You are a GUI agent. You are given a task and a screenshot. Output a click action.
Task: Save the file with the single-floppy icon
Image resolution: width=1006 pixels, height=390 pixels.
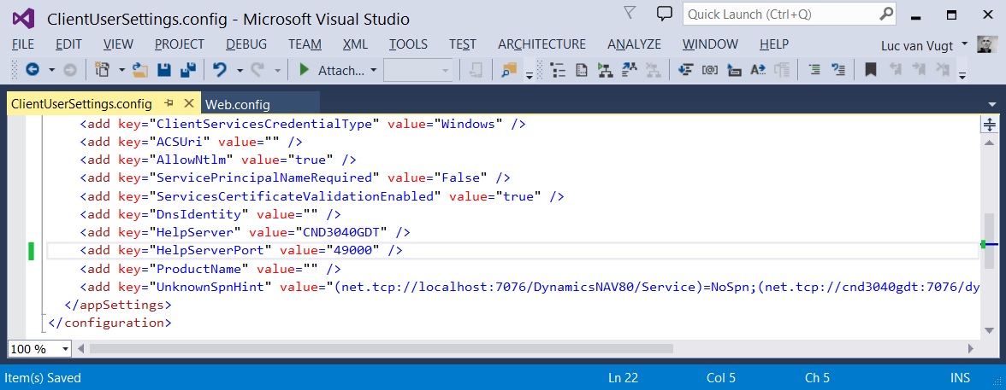[164, 70]
